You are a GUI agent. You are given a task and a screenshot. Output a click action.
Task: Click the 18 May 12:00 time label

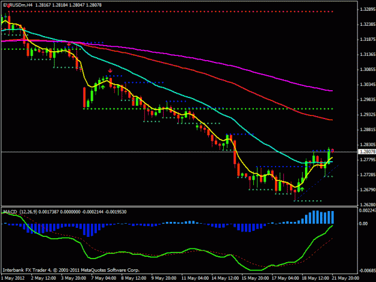315,278
